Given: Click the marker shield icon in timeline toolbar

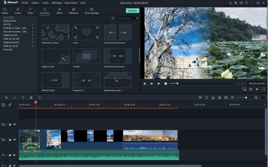Looking at the screenshot, I should coord(206,97).
